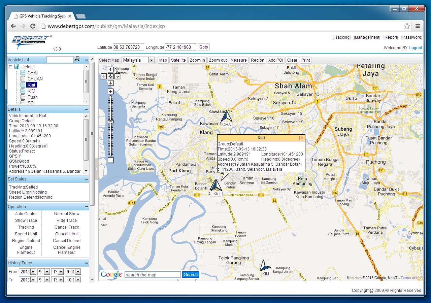Open the [Tracking] menu
431x303 pixels.
(341, 37)
